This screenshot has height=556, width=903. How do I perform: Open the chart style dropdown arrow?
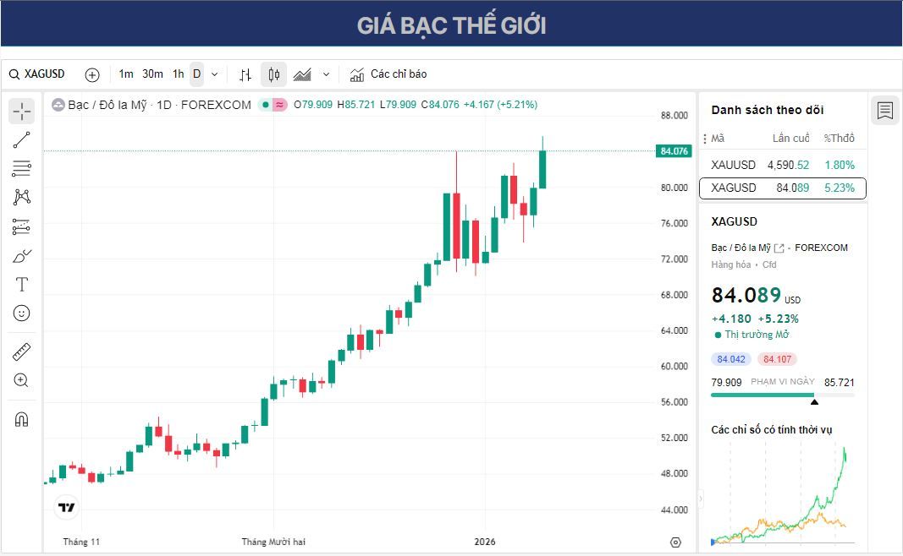[326, 74]
